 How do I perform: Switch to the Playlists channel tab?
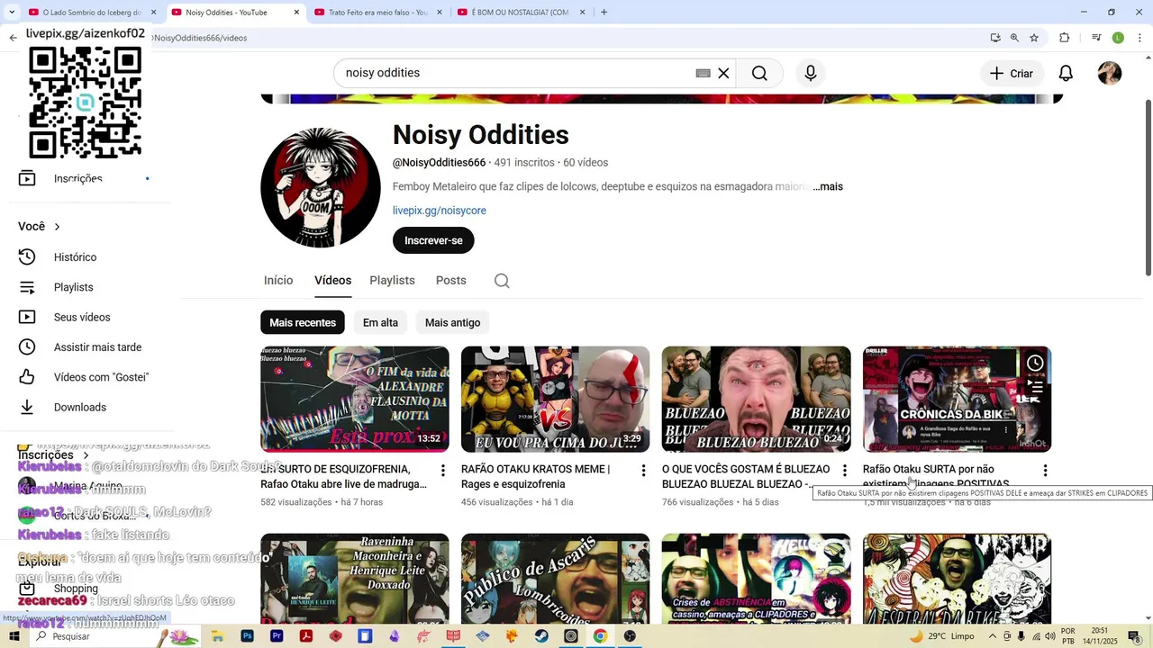pyautogui.click(x=392, y=281)
